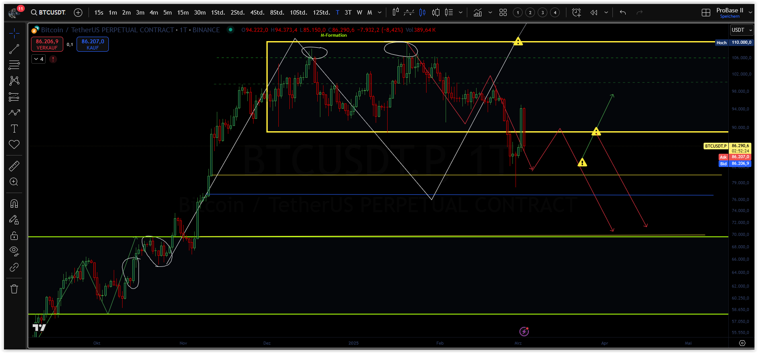Undo the last action with the arrow
Screen dimensions: 758x353
coord(623,12)
